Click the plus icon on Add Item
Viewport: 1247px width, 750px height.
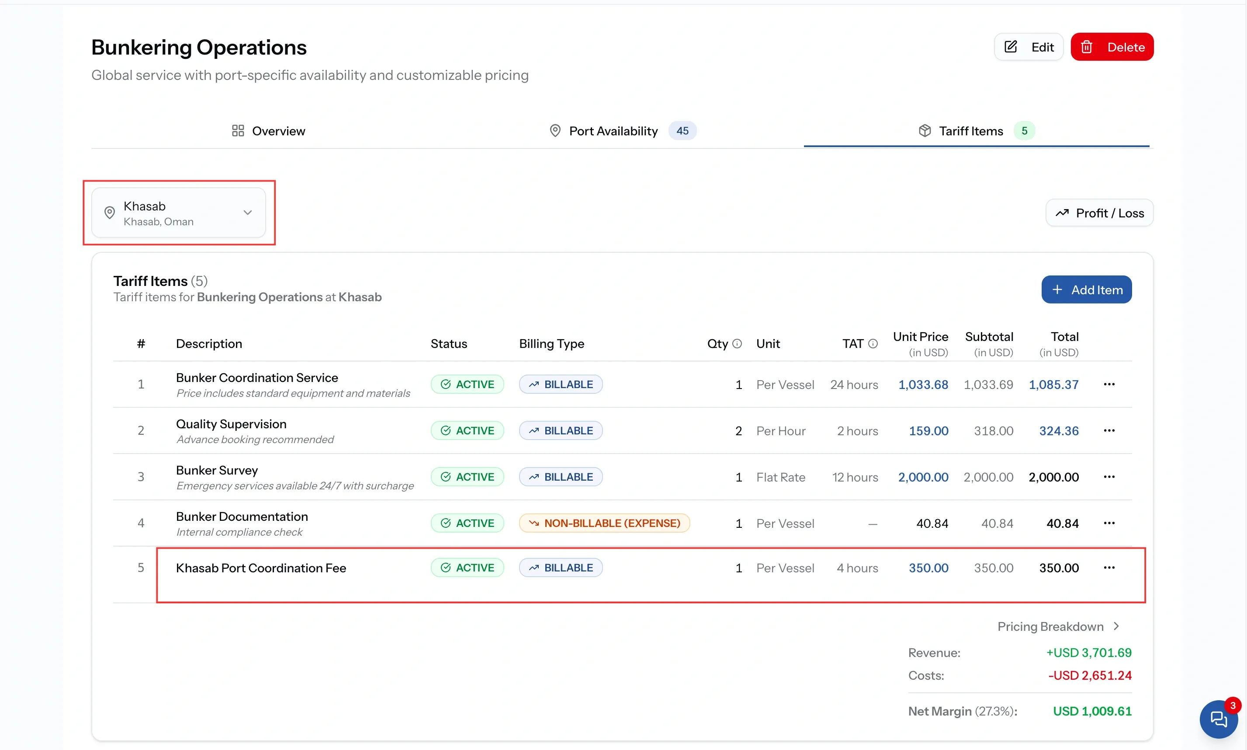click(1057, 289)
